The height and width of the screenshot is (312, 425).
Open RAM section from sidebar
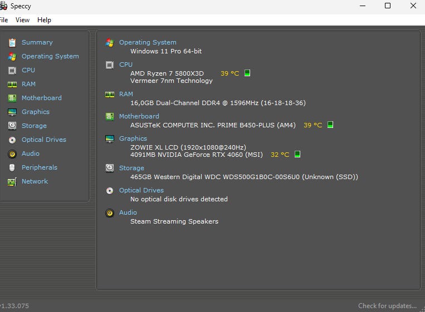(28, 84)
